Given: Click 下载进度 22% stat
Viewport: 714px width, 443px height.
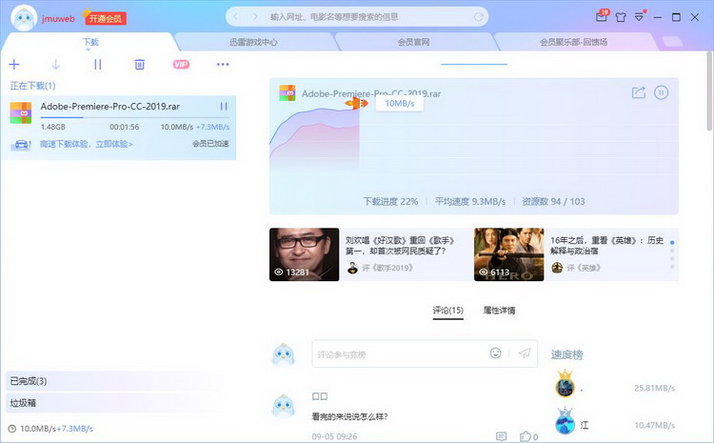Looking at the screenshot, I should [x=390, y=201].
